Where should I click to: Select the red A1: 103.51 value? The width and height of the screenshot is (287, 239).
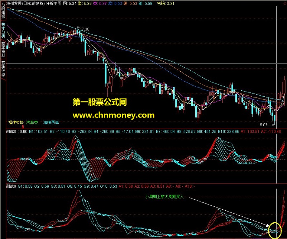250,132
